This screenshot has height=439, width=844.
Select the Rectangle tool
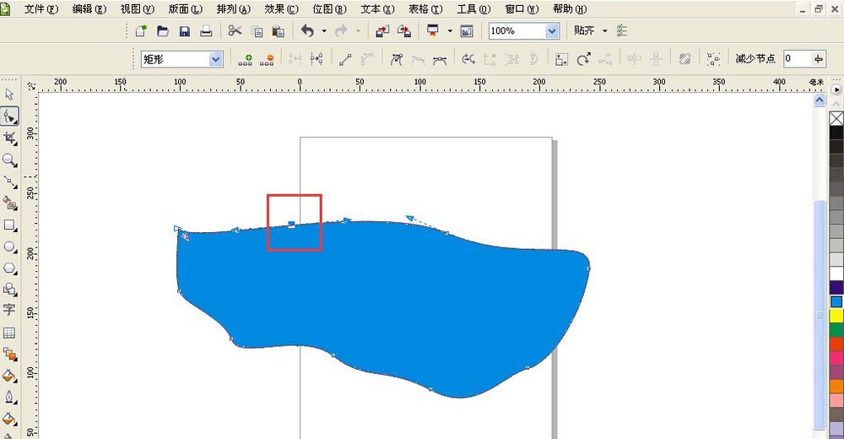(x=9, y=225)
